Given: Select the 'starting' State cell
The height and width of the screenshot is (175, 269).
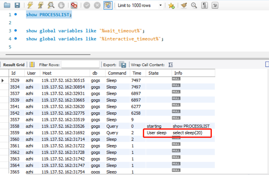Looking at the screenshot, I should pyautogui.click(x=159, y=126).
